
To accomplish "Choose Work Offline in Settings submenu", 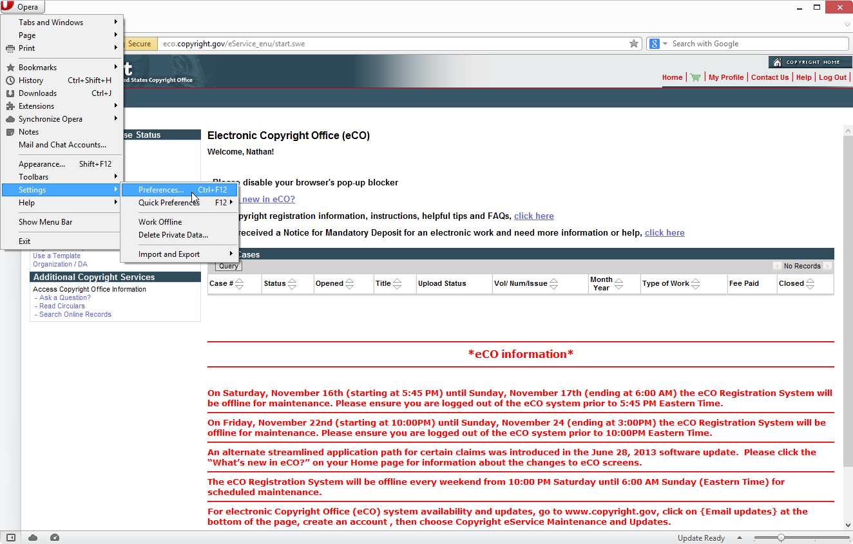I will point(180,222).
